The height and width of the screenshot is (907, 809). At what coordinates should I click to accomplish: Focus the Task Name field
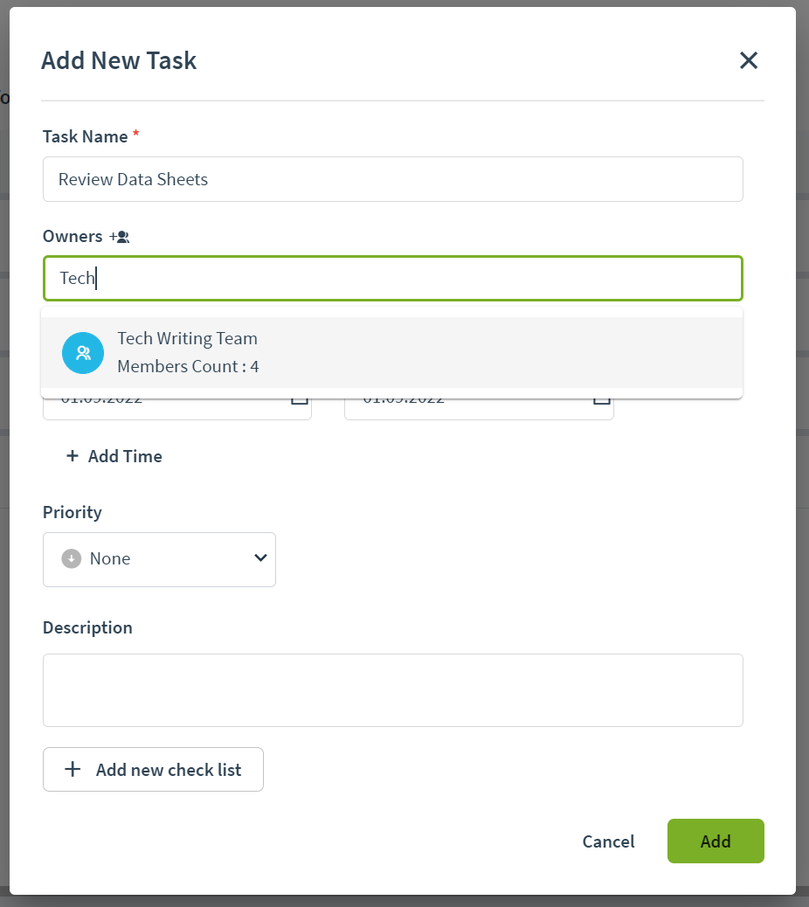(392, 179)
